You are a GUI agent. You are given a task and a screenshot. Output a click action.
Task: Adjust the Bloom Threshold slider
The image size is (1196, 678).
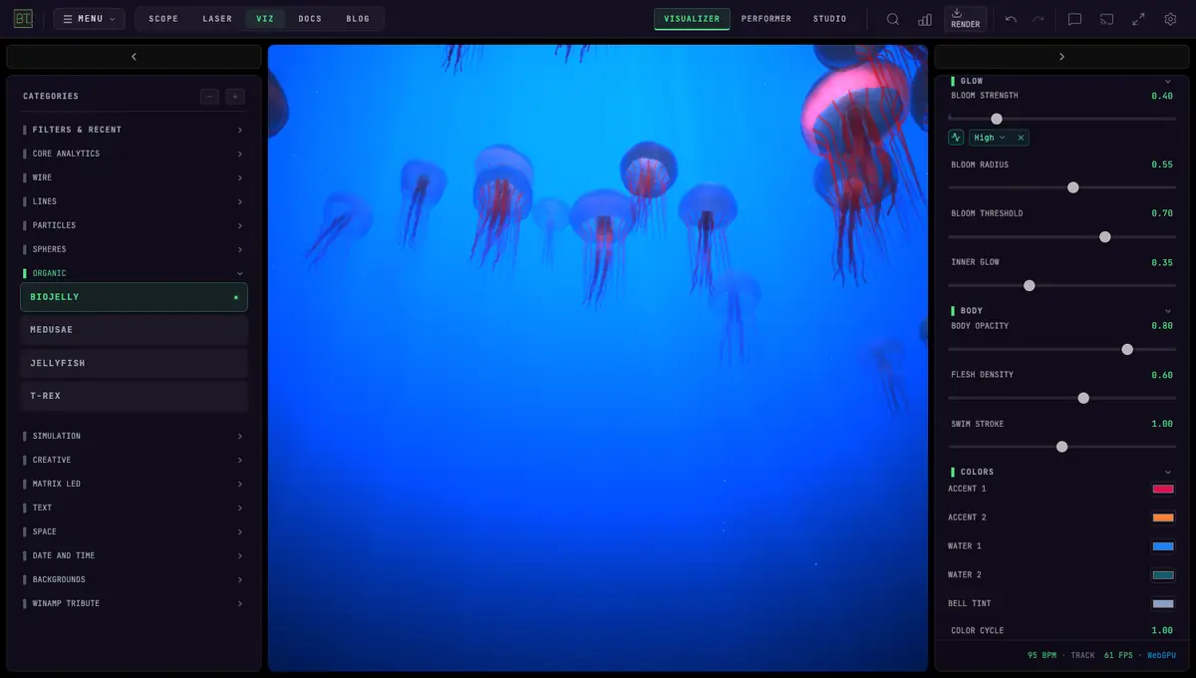coord(1062,236)
